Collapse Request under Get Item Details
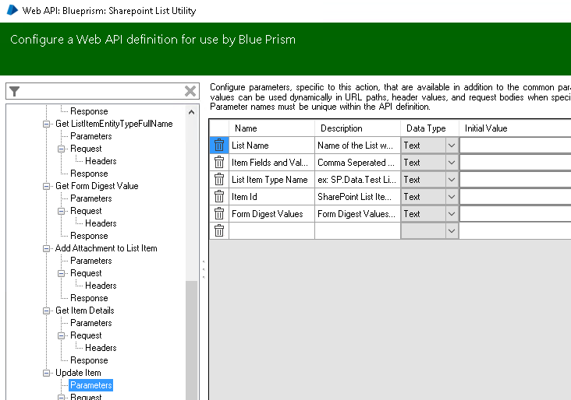Screen dimensions: 571x400 pos(61,335)
